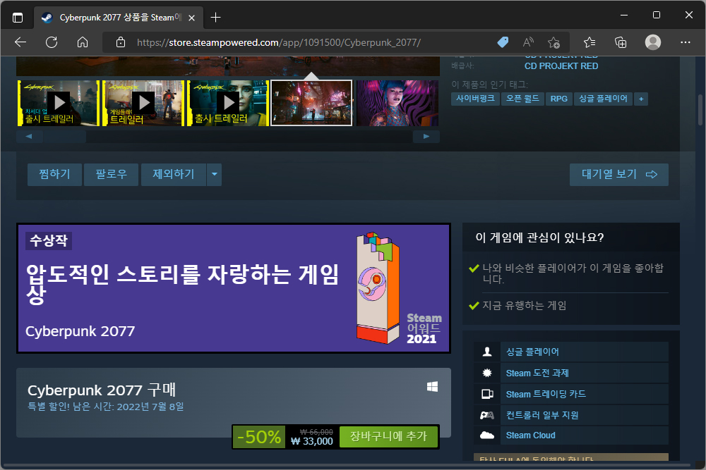Open tab actions menu icon

tap(18, 18)
